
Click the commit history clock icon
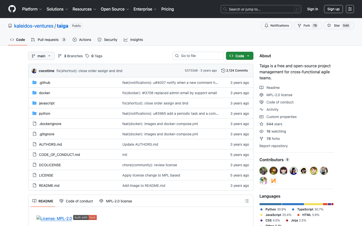click(223, 71)
